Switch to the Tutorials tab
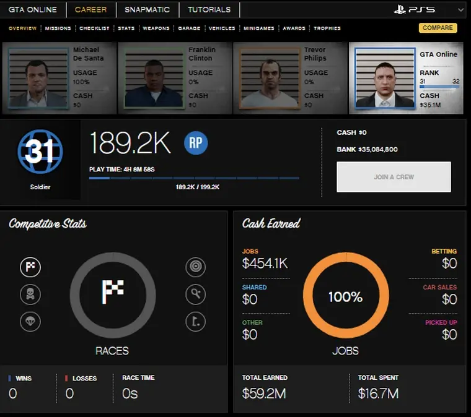 [x=209, y=10]
